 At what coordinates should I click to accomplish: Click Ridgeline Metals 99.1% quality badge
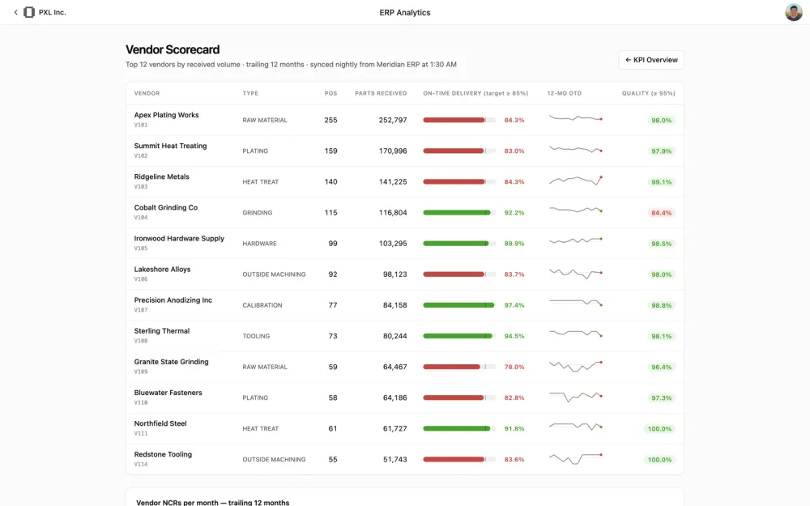coord(661,182)
